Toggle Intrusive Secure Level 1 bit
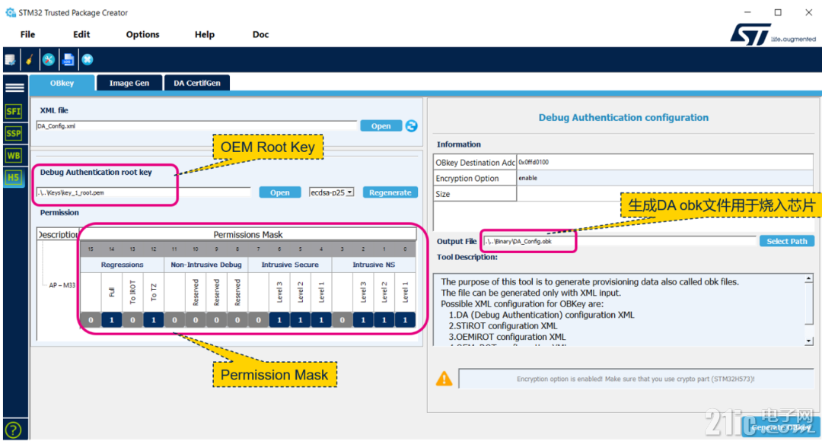Image resolution: width=822 pixels, height=441 pixels. click(321, 320)
